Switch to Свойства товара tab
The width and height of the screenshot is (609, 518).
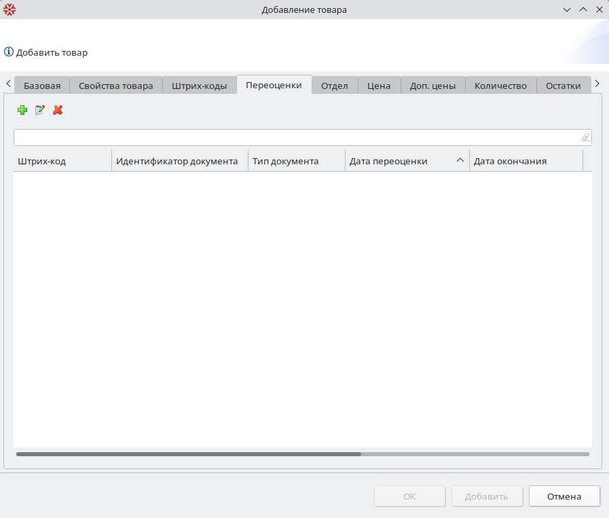pyautogui.click(x=116, y=86)
